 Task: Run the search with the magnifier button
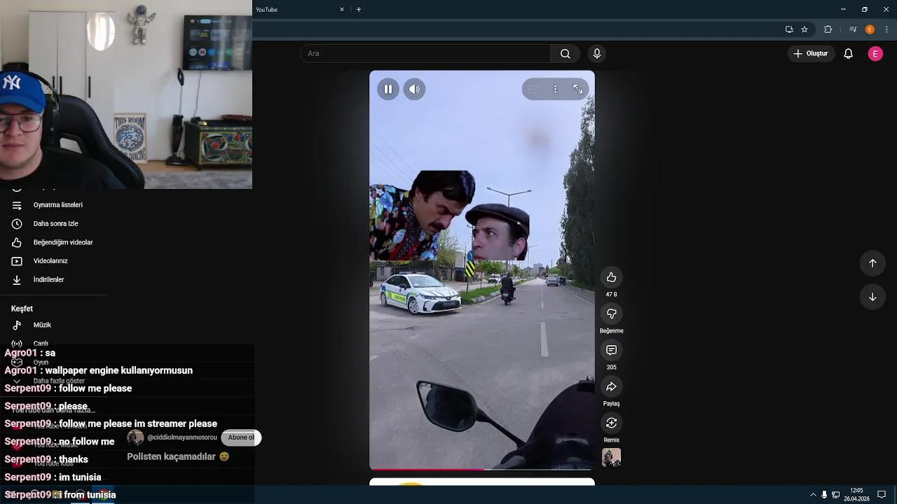click(566, 54)
